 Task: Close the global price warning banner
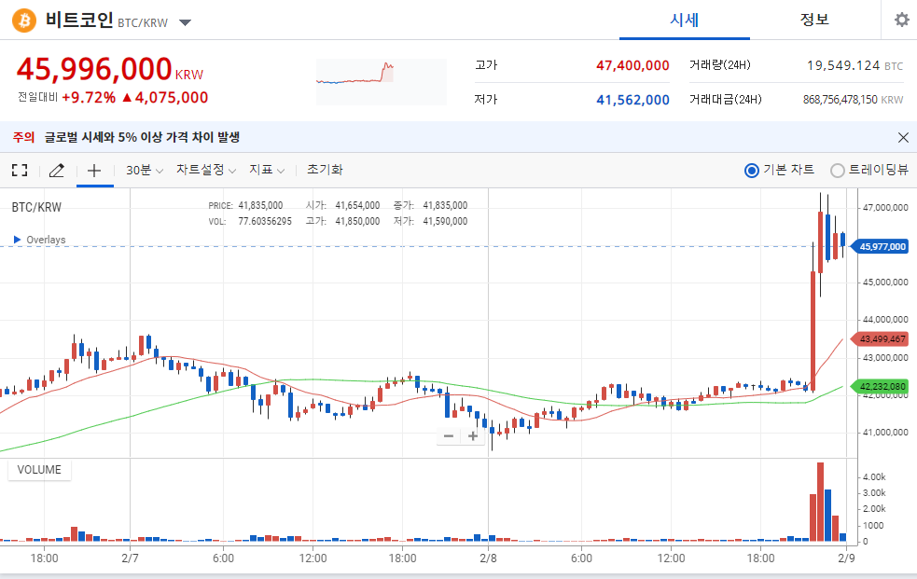[x=903, y=137]
